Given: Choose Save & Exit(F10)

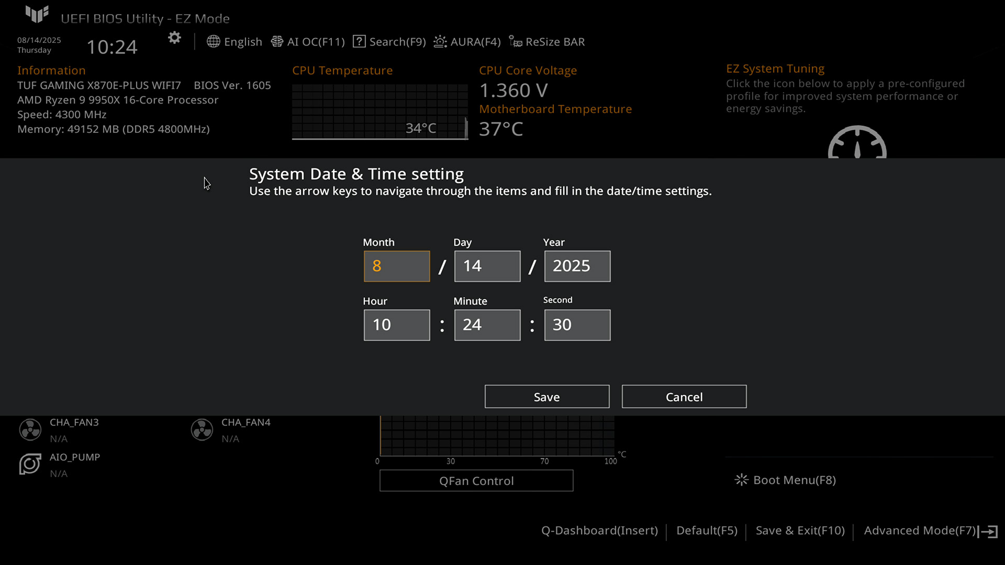Looking at the screenshot, I should click(800, 531).
